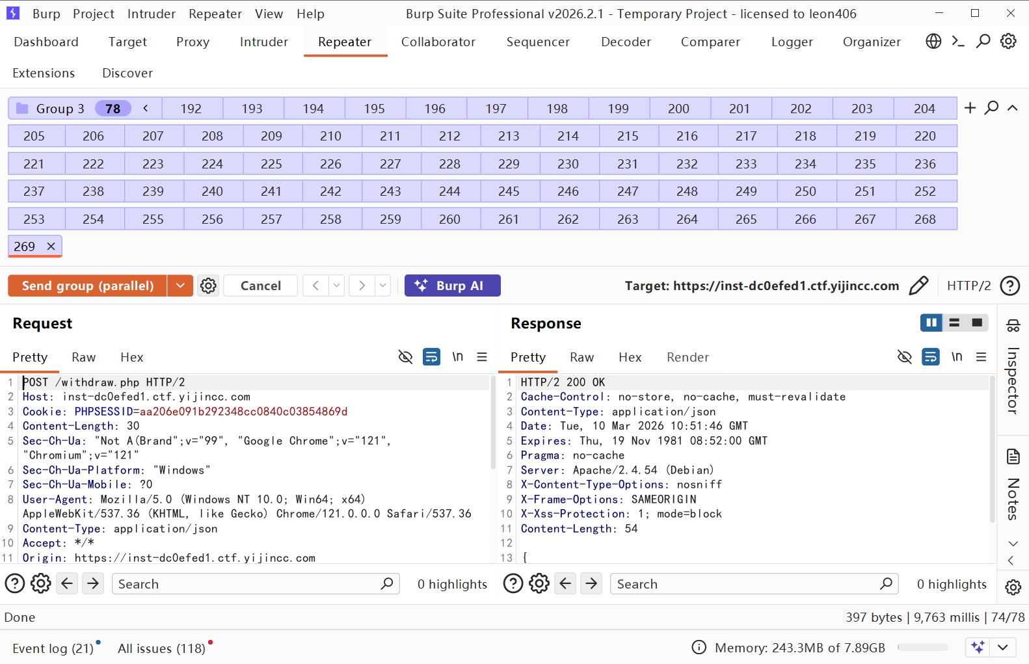Click the Request search input field
1029x664 pixels.
pos(247,584)
